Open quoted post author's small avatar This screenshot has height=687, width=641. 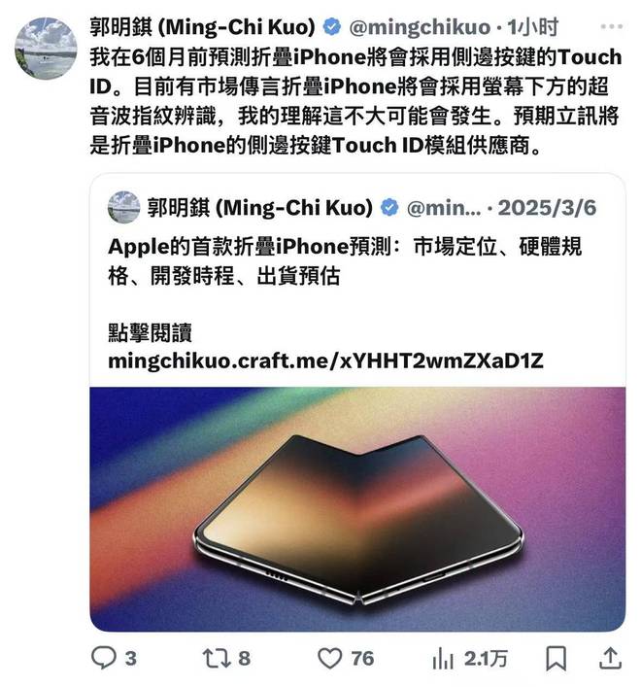[x=124, y=207]
